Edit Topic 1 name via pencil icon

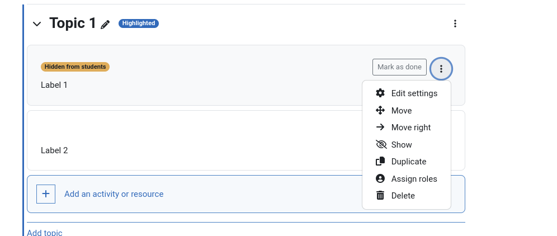(105, 25)
